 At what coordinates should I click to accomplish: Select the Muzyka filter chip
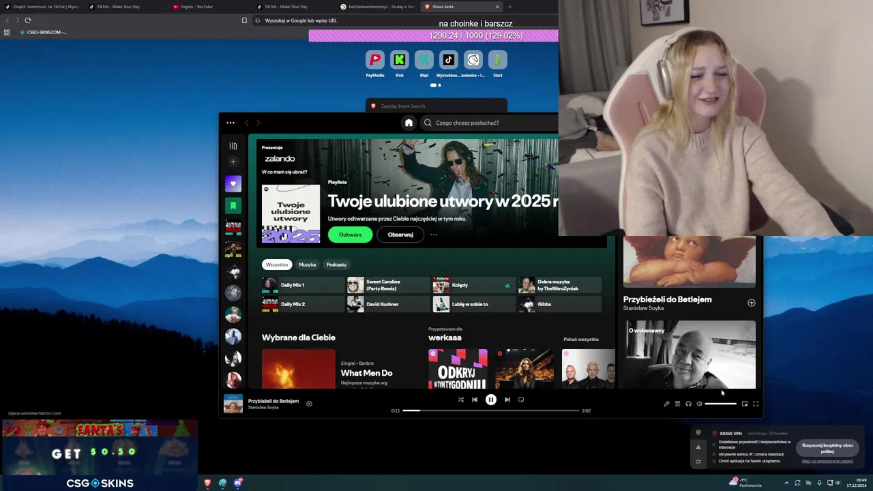[x=307, y=265]
